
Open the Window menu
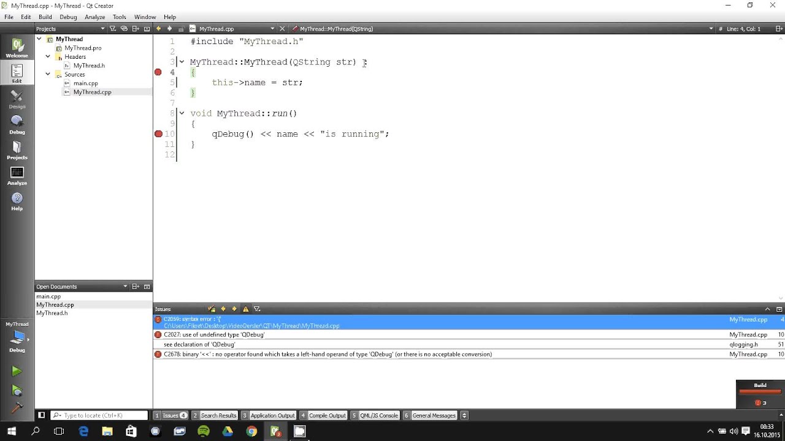coord(145,17)
